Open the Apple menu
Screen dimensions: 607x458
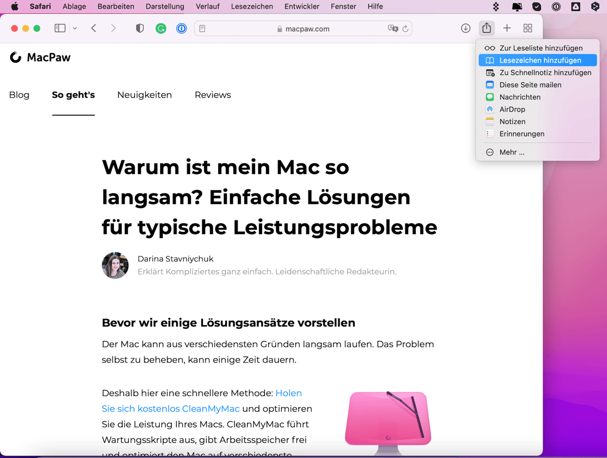14,6
